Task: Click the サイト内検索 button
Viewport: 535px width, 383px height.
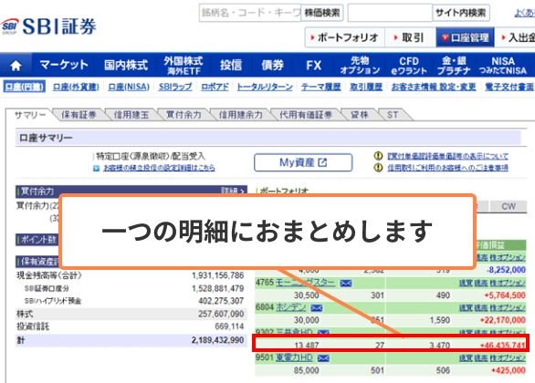Action: [461, 13]
